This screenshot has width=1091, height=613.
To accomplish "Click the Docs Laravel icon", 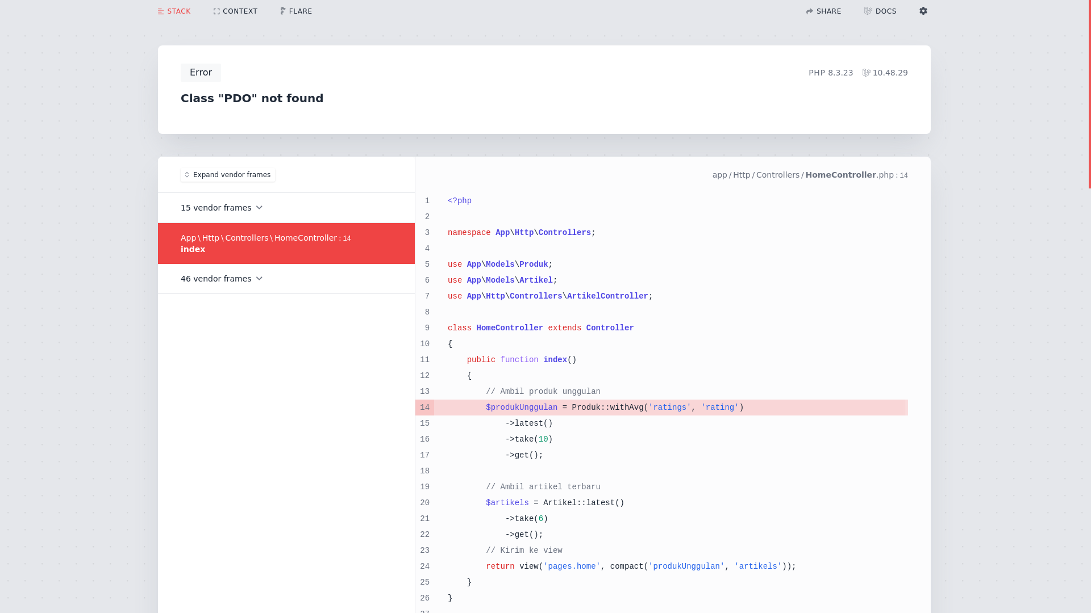I will [x=868, y=11].
